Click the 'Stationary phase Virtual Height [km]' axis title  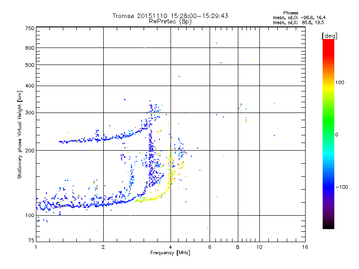tap(19, 134)
